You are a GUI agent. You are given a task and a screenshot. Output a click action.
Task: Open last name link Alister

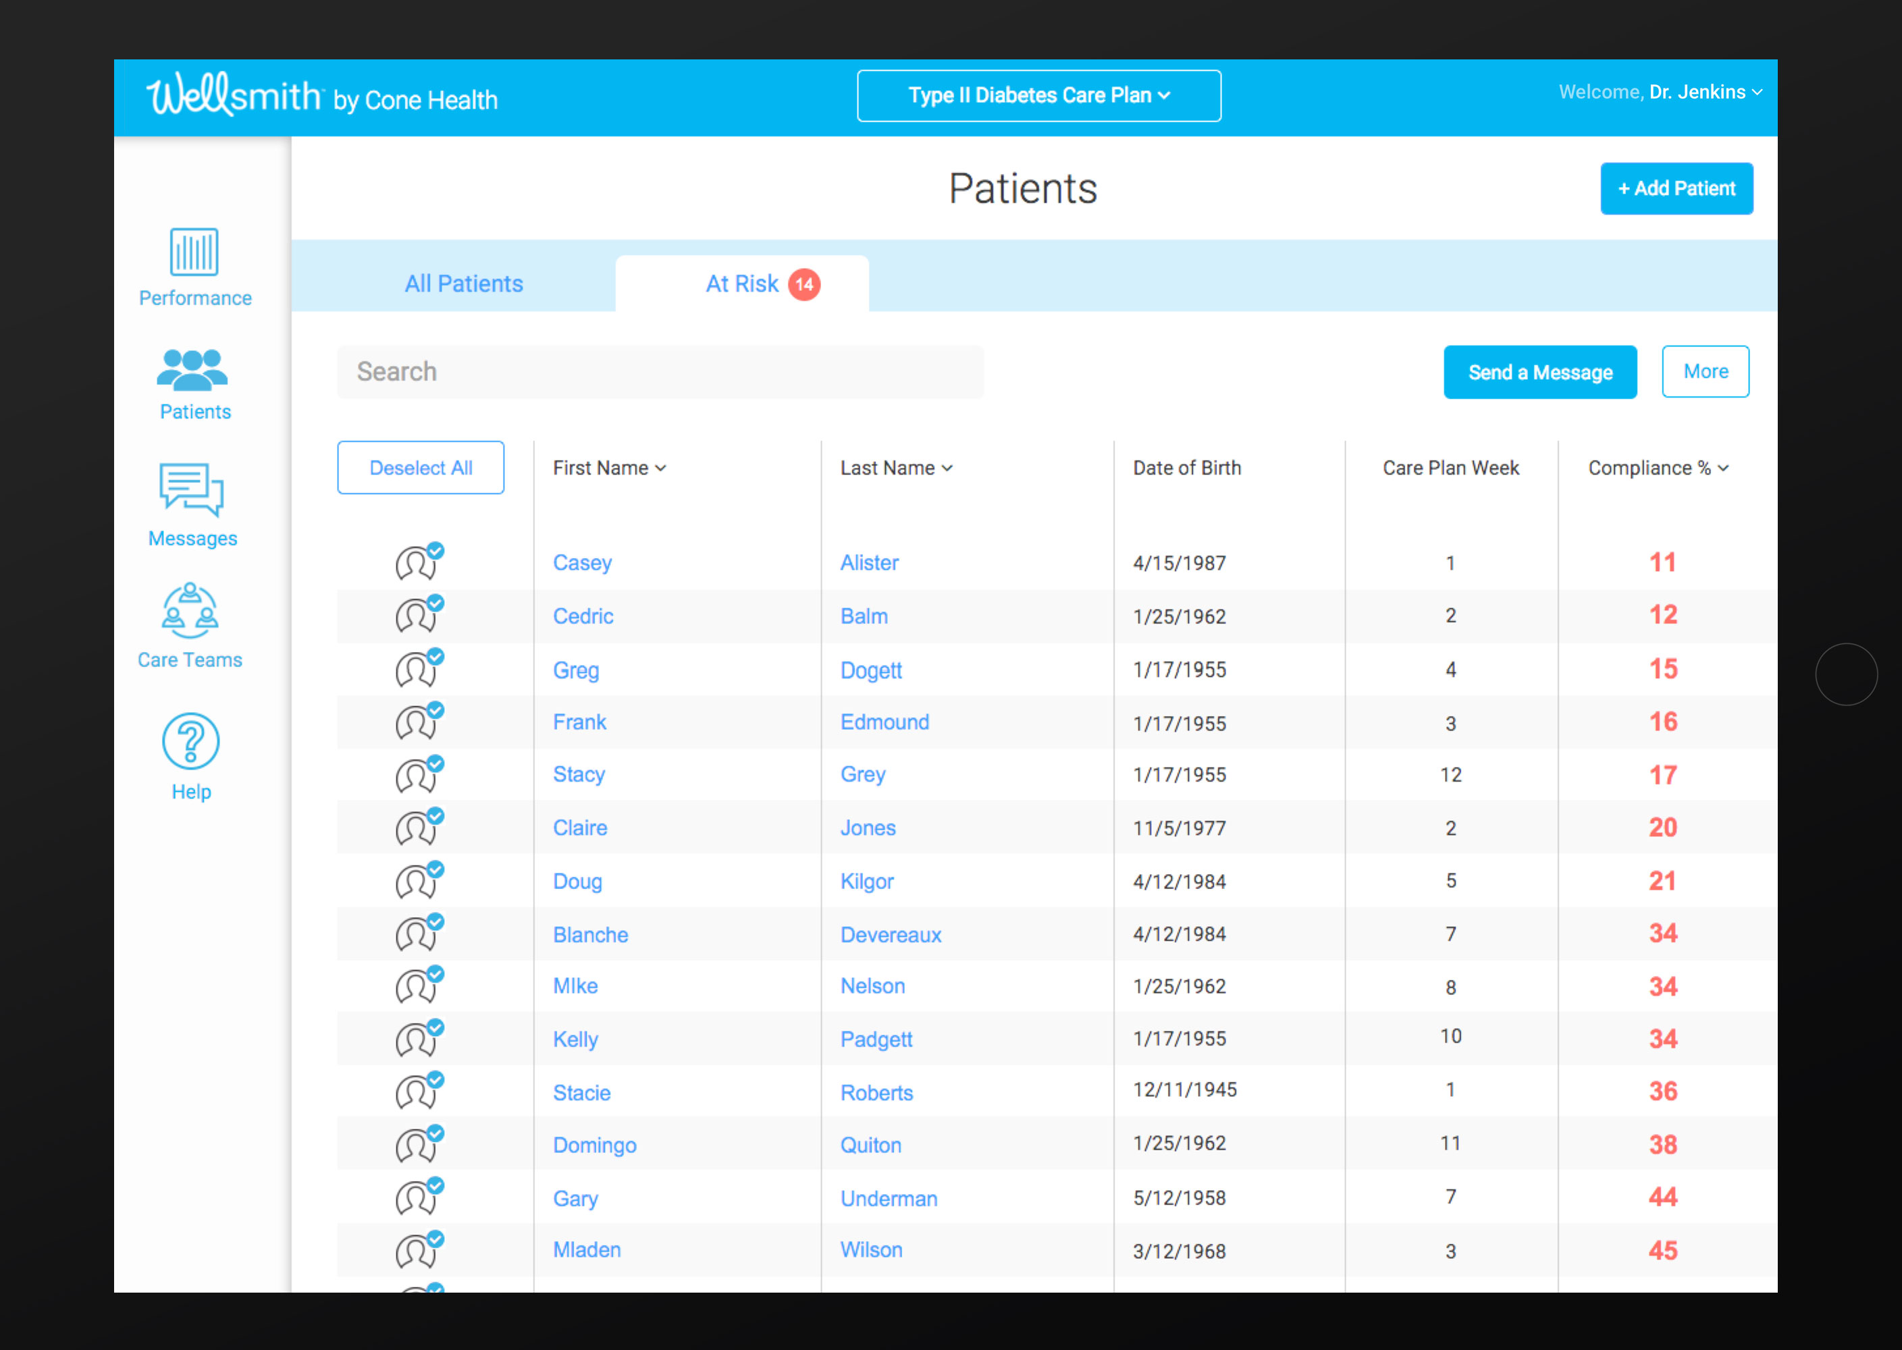869,563
